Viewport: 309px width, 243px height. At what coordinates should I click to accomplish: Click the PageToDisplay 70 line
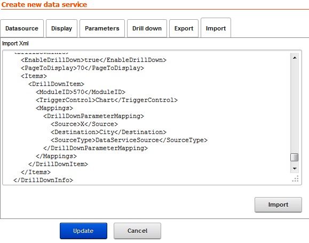tap(82, 68)
